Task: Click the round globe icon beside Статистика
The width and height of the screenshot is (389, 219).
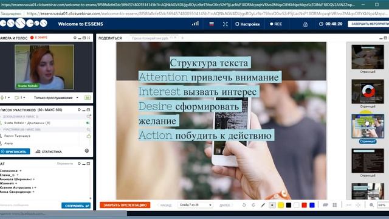Action: (87, 151)
